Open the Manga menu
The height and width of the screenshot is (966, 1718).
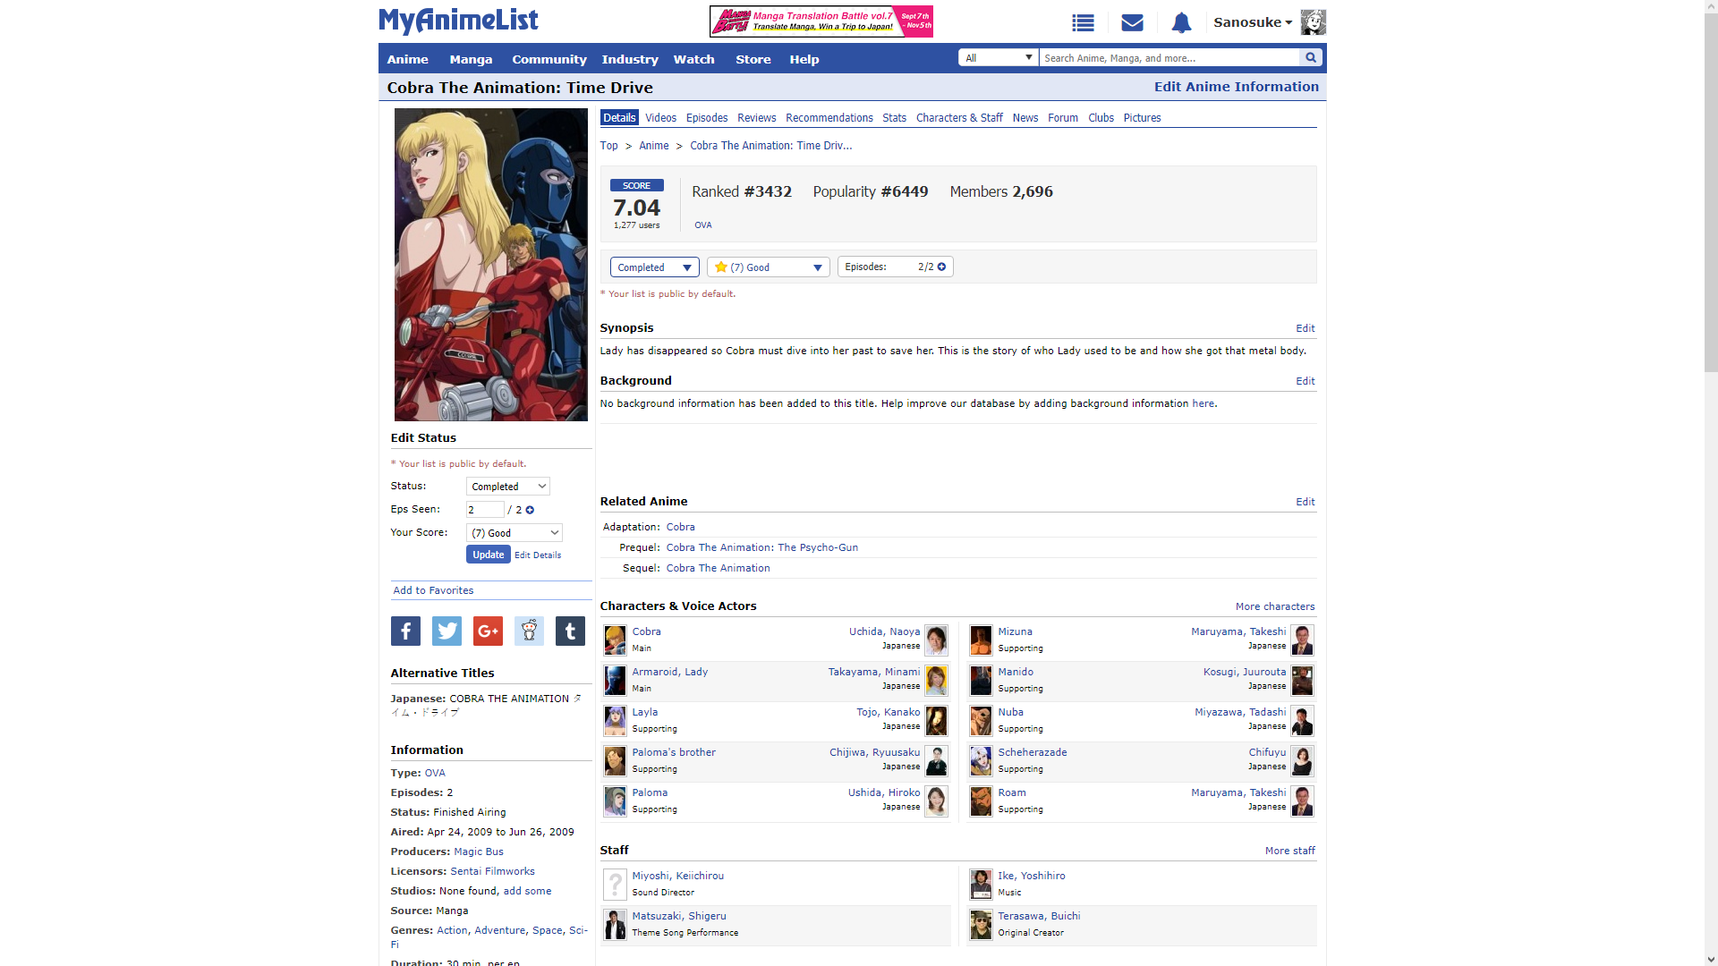pos(471,59)
